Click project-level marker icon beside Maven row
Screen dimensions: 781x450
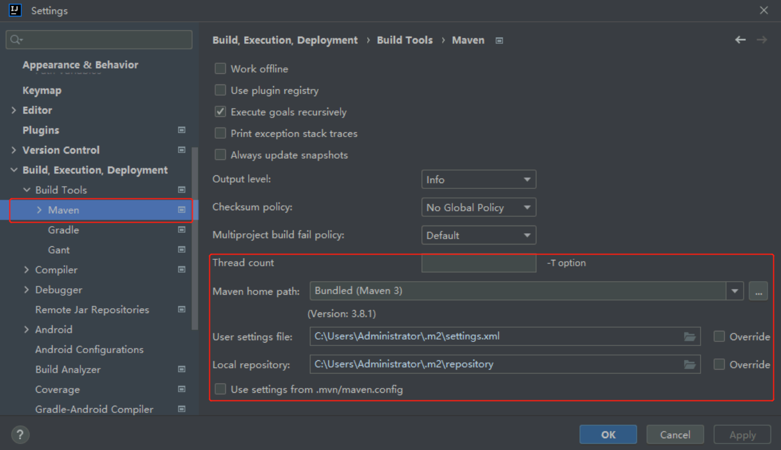tap(182, 210)
